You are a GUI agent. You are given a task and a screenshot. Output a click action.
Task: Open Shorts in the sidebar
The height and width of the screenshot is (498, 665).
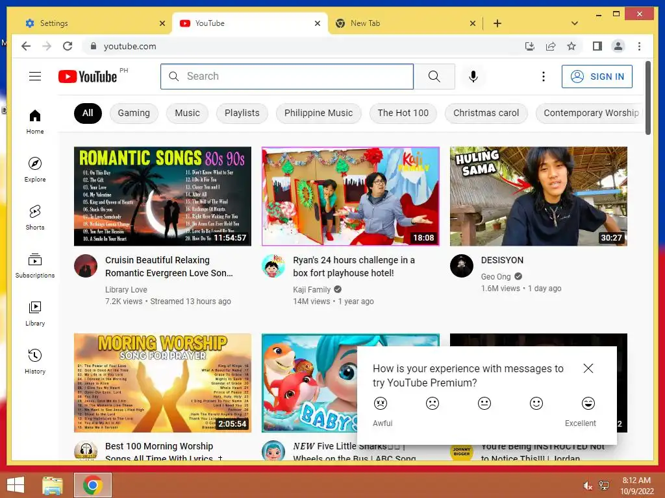(x=35, y=218)
